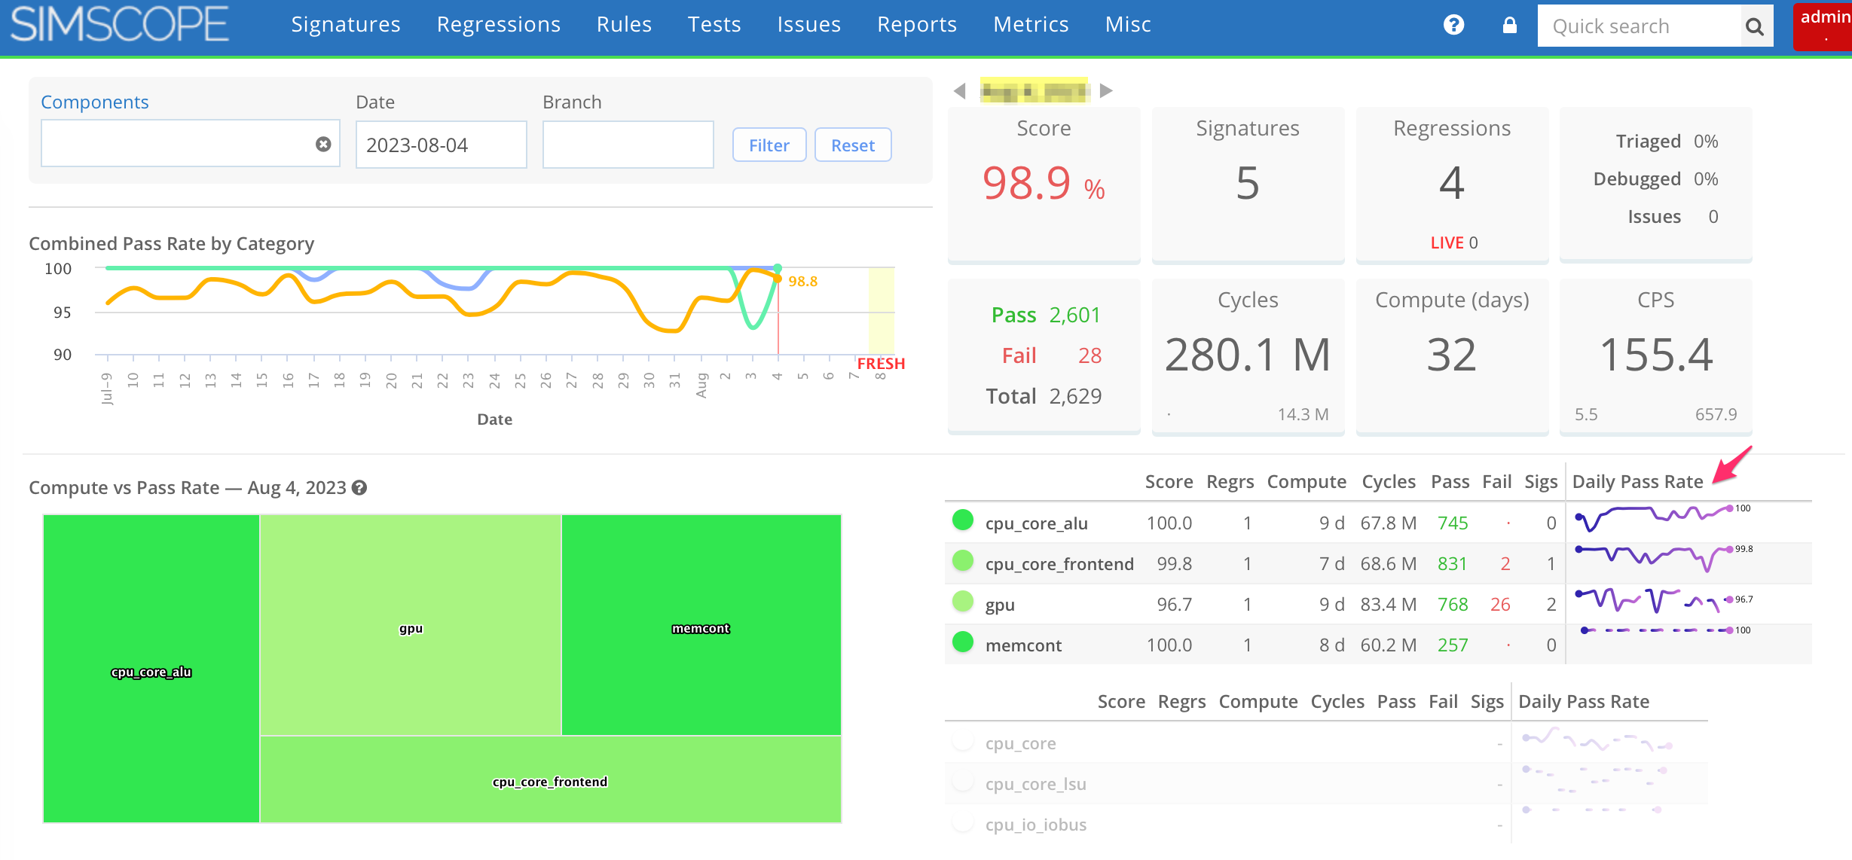Click the gpu Fail count 26

[1500, 605]
